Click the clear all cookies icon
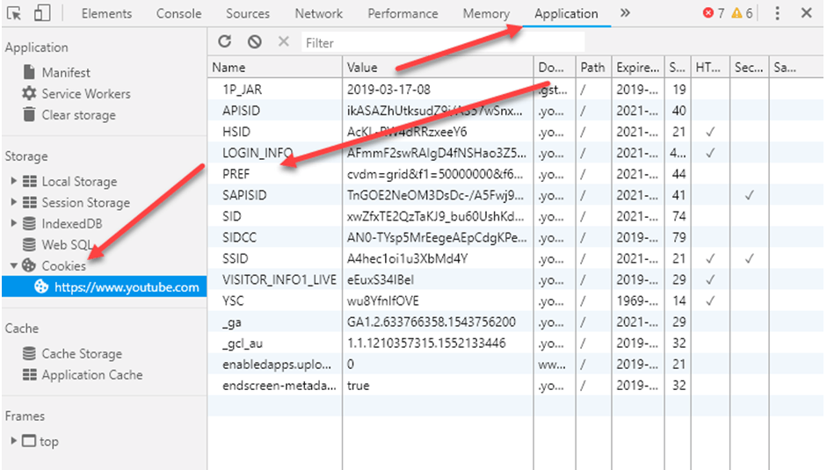This screenshot has height=470, width=827. (254, 41)
